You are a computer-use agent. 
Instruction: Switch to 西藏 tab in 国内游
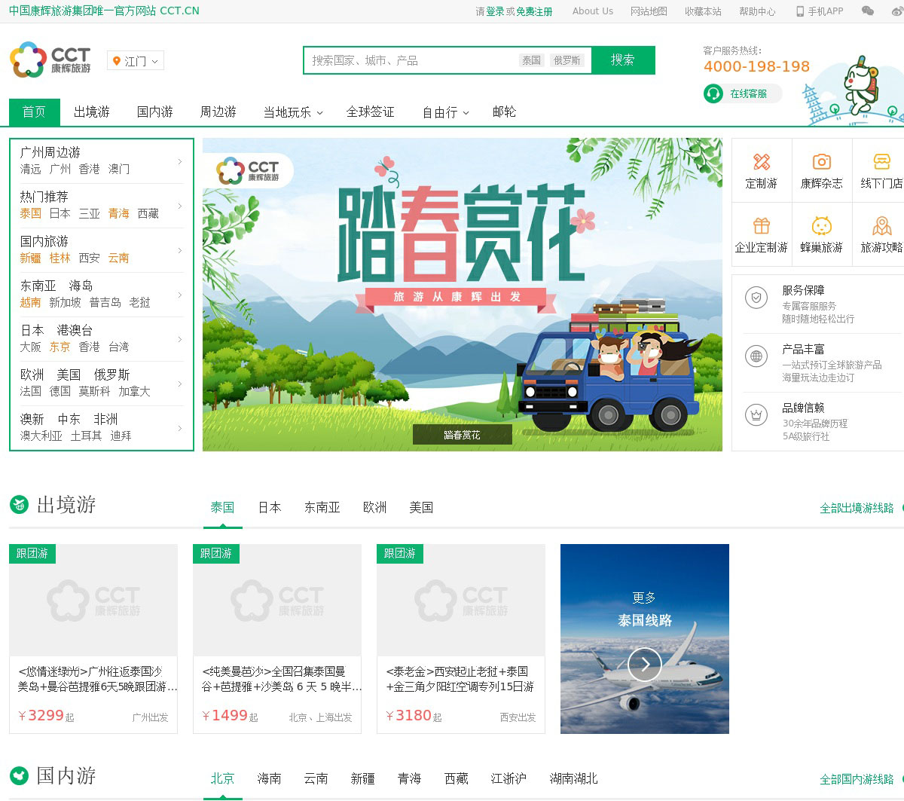tap(456, 778)
